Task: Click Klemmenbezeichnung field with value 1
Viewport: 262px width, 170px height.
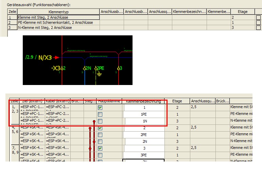Action: (x=144, y=107)
